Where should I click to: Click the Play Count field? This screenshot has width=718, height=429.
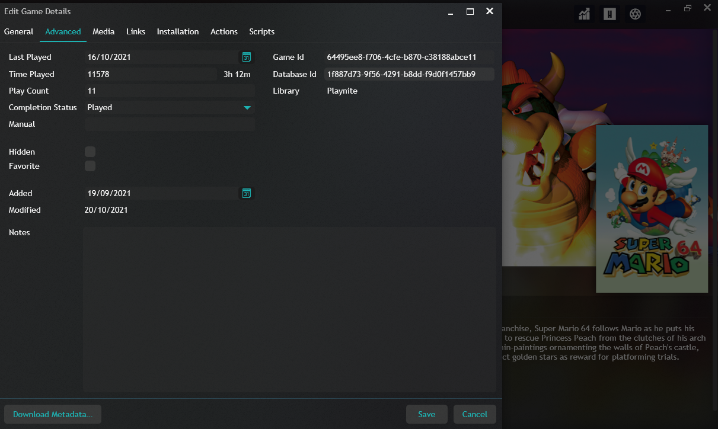pos(170,91)
